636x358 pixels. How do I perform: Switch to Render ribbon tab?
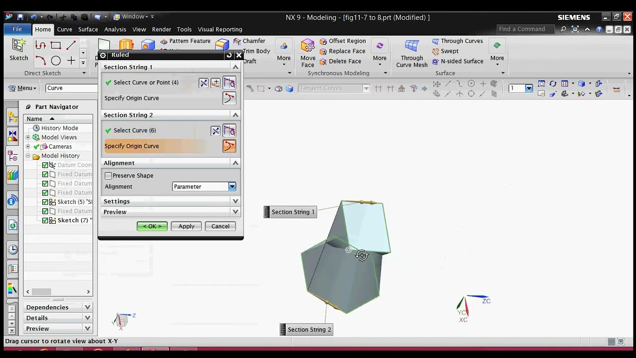click(x=161, y=29)
